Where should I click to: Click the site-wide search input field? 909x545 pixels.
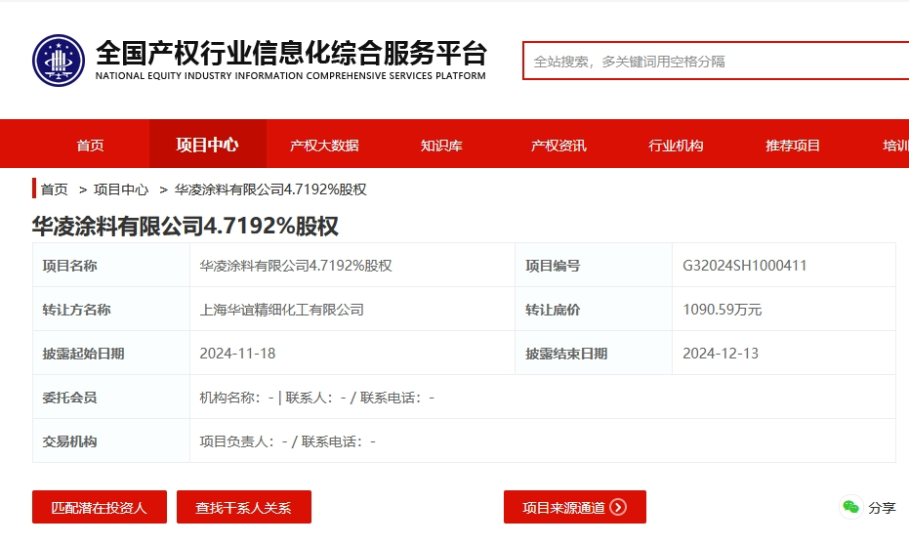pyautogui.click(x=716, y=61)
